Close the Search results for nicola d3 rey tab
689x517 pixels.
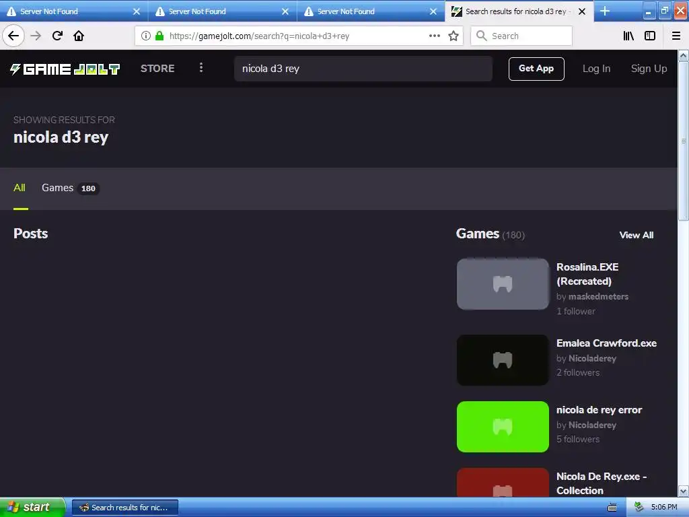pos(582,11)
